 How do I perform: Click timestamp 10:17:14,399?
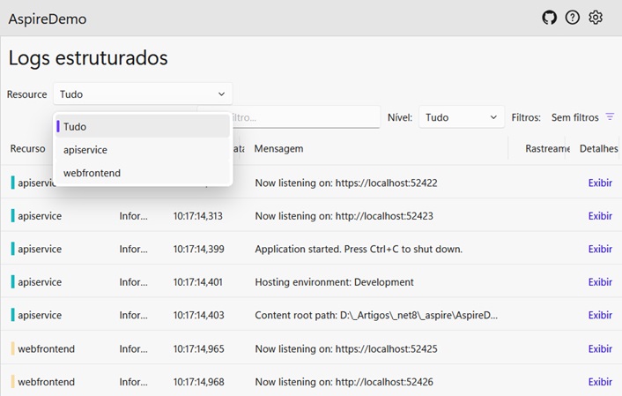tap(198, 249)
